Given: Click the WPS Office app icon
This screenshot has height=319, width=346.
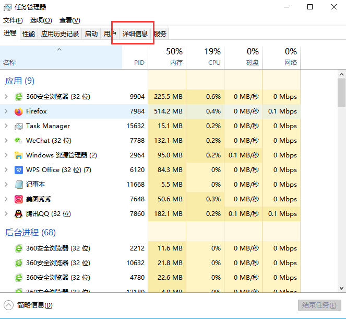Looking at the screenshot, I should pyautogui.click(x=19, y=170).
